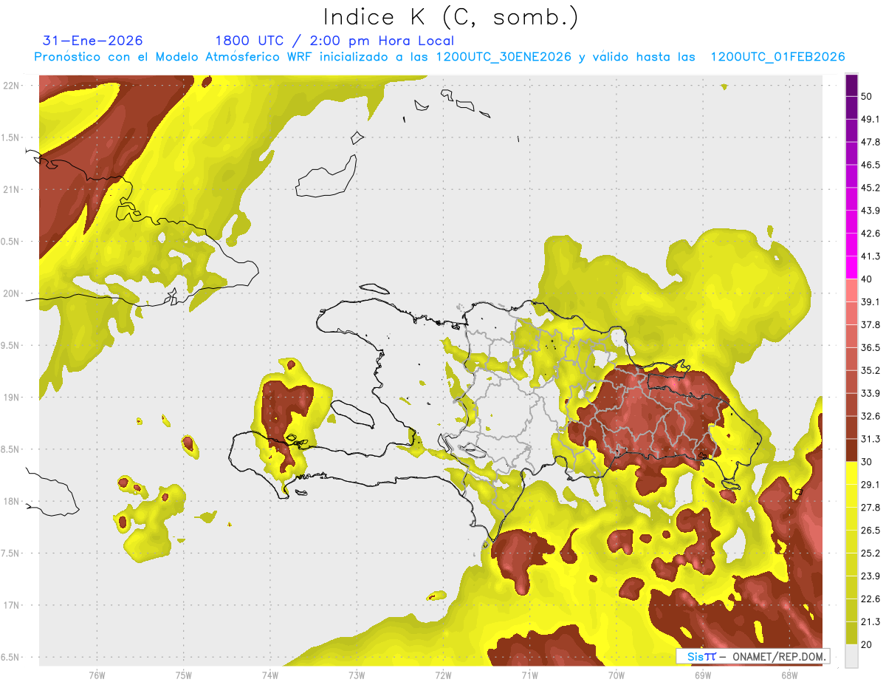Viewport: 886px width, 685px height.
Task: Click the '68W' longitude axis label
Action: [x=789, y=675]
